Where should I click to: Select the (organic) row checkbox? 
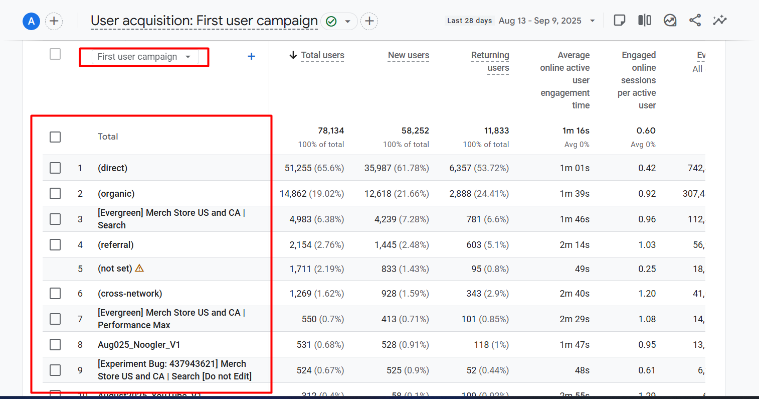pos(55,194)
